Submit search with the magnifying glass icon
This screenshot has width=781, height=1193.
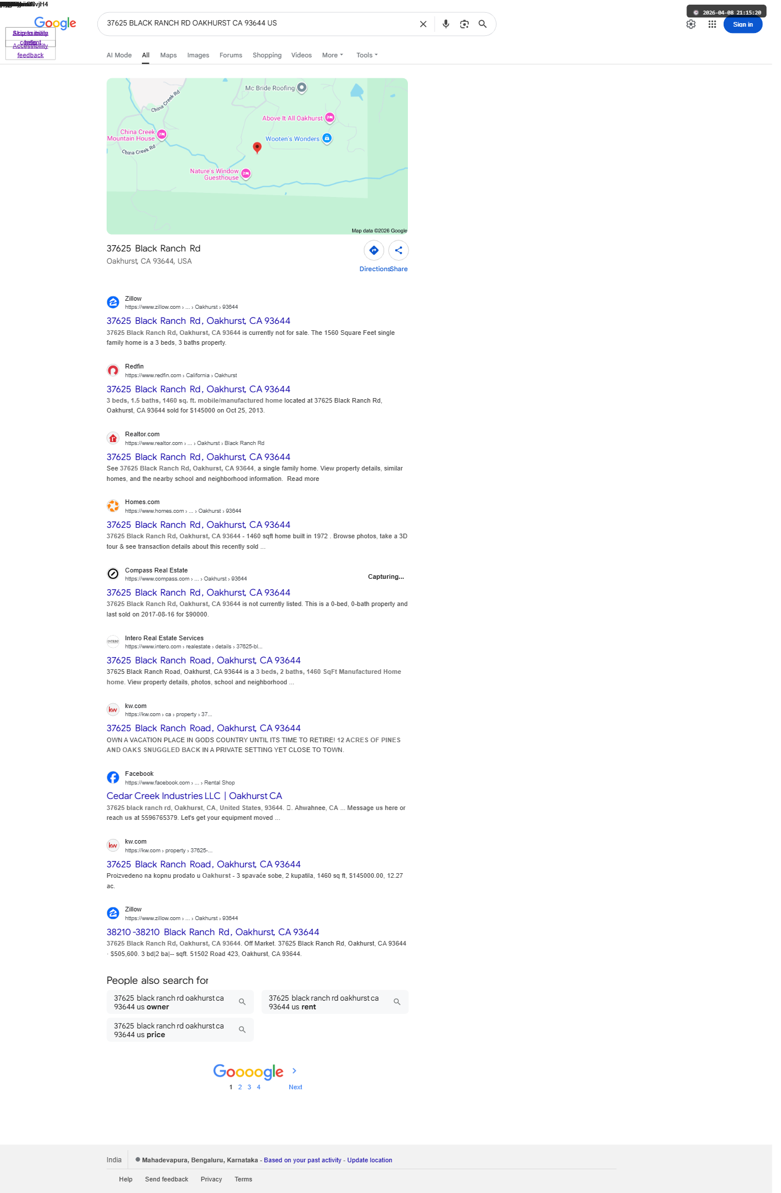click(482, 24)
